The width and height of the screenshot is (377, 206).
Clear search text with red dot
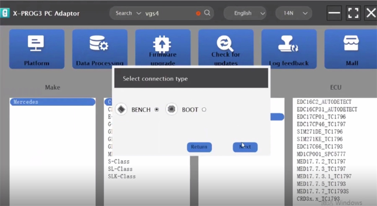198,13
